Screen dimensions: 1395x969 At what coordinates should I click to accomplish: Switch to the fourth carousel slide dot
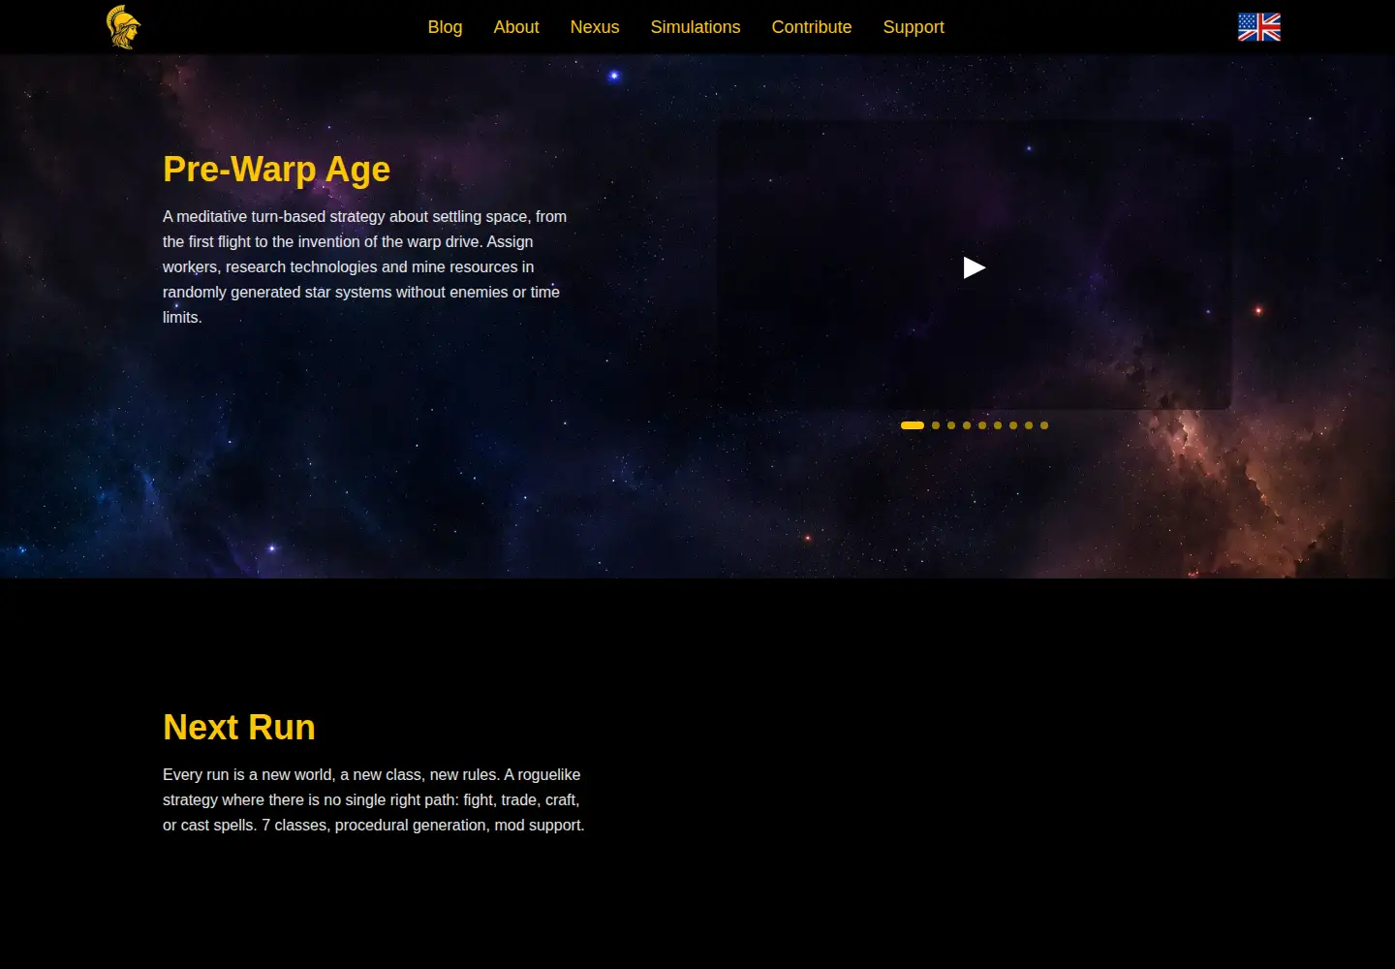[967, 425]
